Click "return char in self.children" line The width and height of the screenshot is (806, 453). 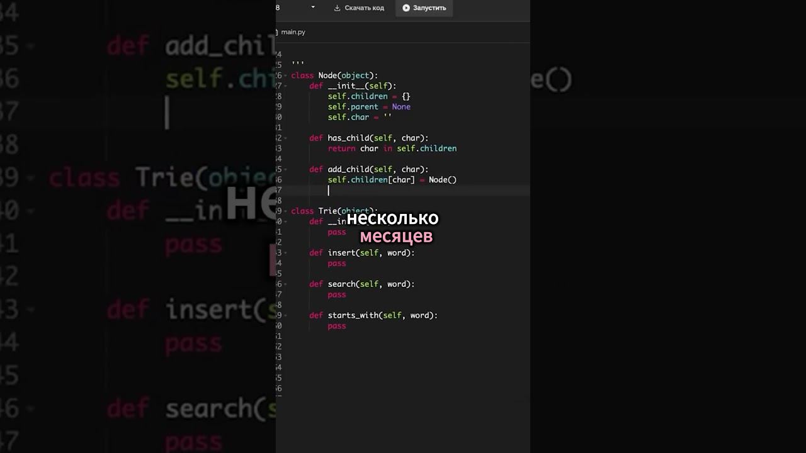(392, 148)
